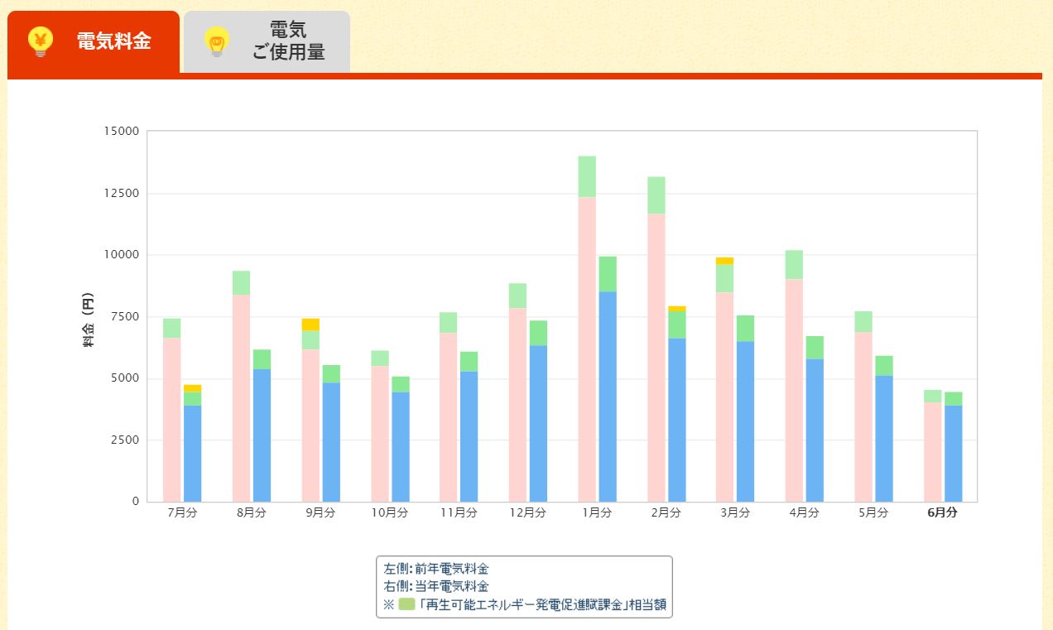Click yellow segment atop 9月分 previous-year bar
Viewport: 1053px width, 630px height.
point(310,325)
